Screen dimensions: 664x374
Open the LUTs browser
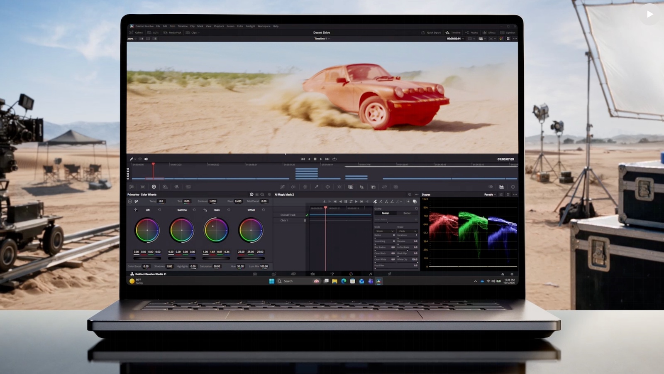pos(153,32)
